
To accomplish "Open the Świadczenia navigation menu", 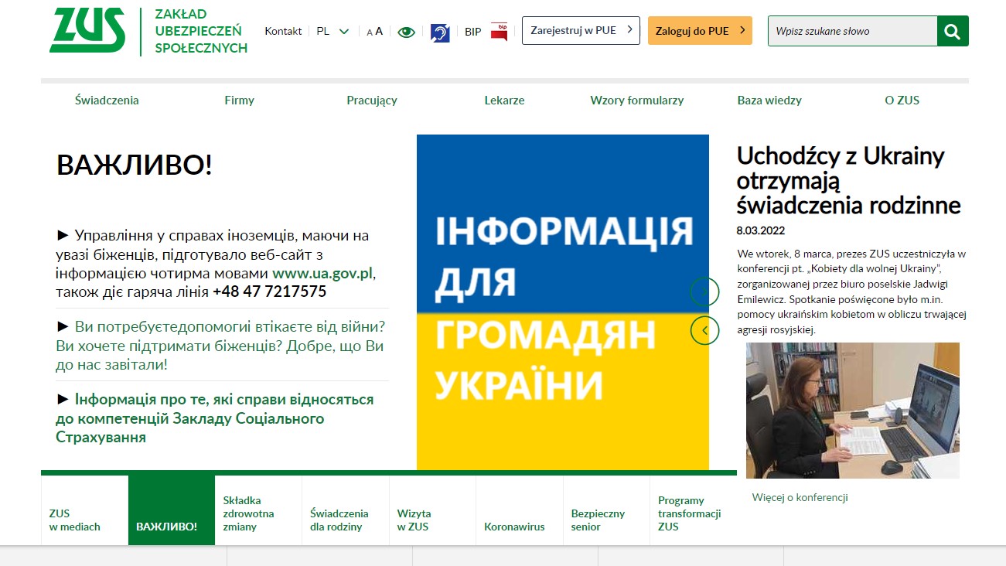I will (107, 100).
